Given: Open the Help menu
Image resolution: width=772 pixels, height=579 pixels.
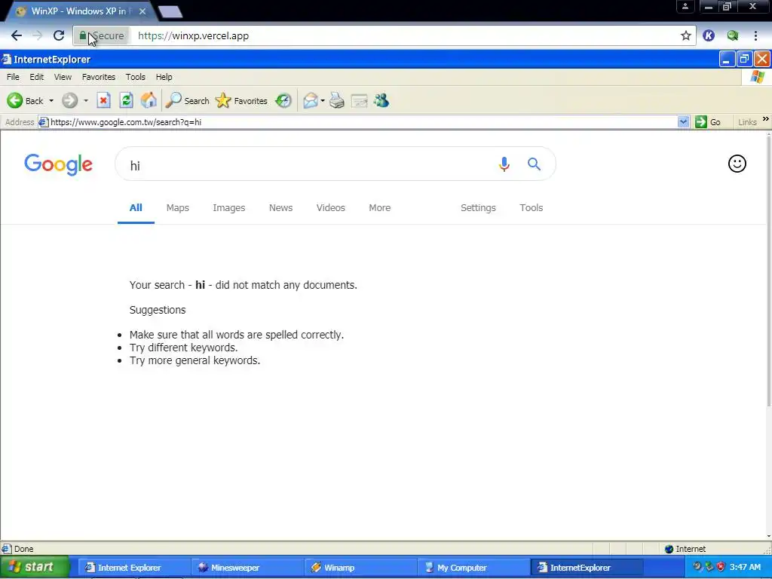Looking at the screenshot, I should [x=164, y=77].
